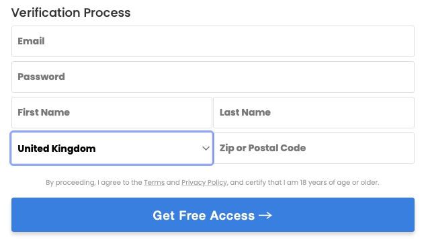428x246 pixels.
Task: Click the Zip or Postal Code field
Action: pos(314,149)
